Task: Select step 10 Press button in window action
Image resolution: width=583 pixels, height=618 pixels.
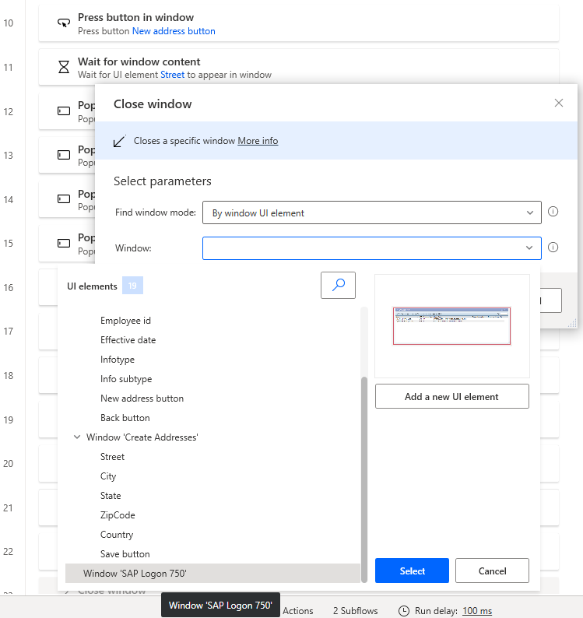Action: 299,23
